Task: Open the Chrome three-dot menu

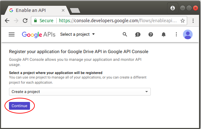Action: pos(193,21)
